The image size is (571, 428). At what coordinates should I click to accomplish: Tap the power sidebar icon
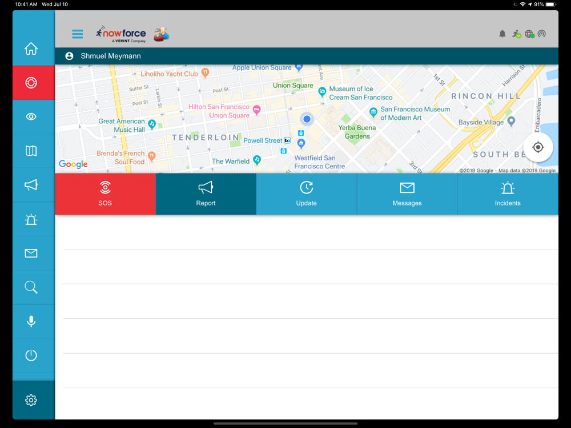coord(31,355)
